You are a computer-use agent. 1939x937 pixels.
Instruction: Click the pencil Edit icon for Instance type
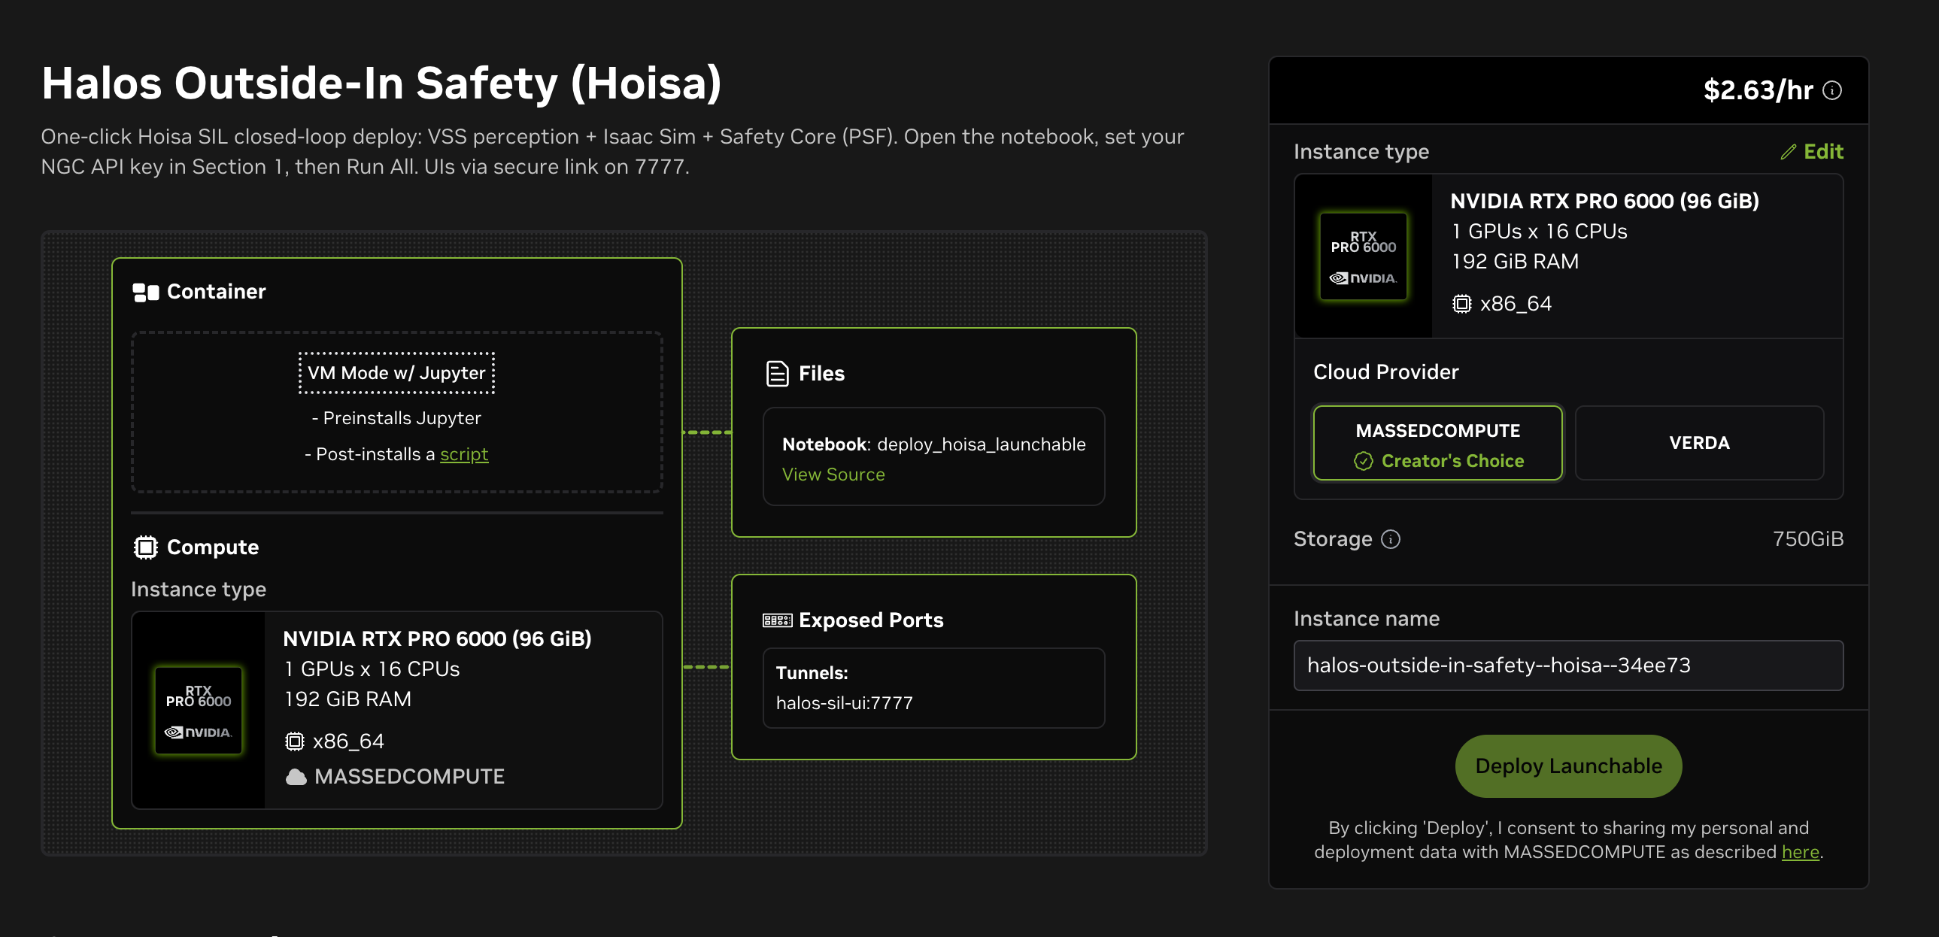tap(1788, 152)
